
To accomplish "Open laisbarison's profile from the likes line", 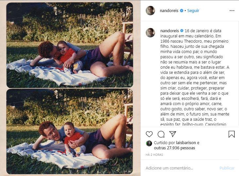I will pos(186,142).
